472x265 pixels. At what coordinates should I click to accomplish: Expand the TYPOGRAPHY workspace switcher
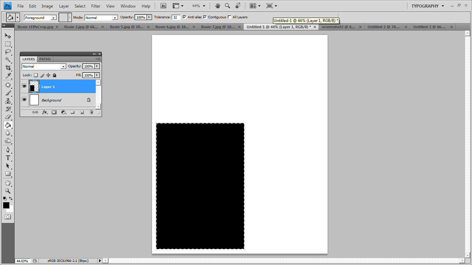pyautogui.click(x=428, y=6)
